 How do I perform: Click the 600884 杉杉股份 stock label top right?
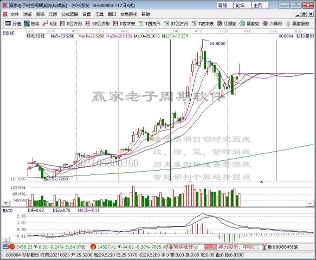tap(296, 36)
